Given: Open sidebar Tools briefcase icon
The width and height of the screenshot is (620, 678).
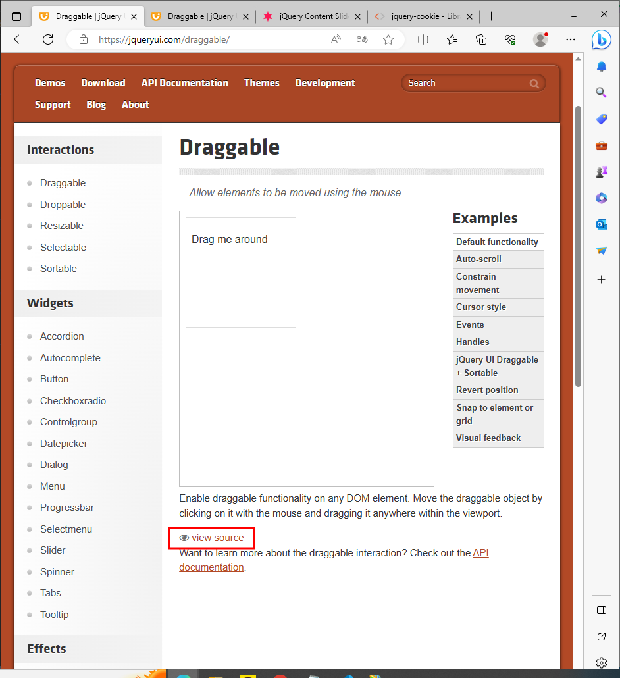Looking at the screenshot, I should pyautogui.click(x=602, y=145).
